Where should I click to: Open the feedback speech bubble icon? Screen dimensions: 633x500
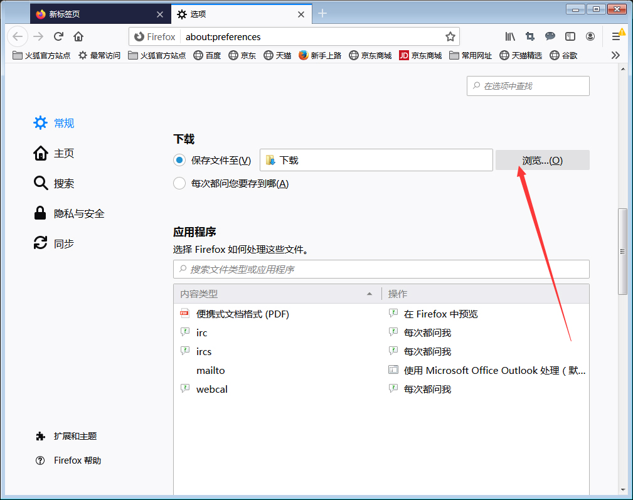[550, 36]
